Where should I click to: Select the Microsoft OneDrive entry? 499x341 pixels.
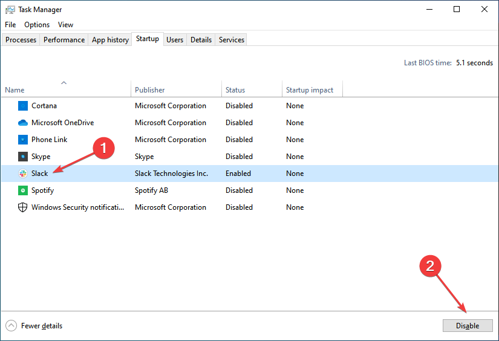pos(63,123)
